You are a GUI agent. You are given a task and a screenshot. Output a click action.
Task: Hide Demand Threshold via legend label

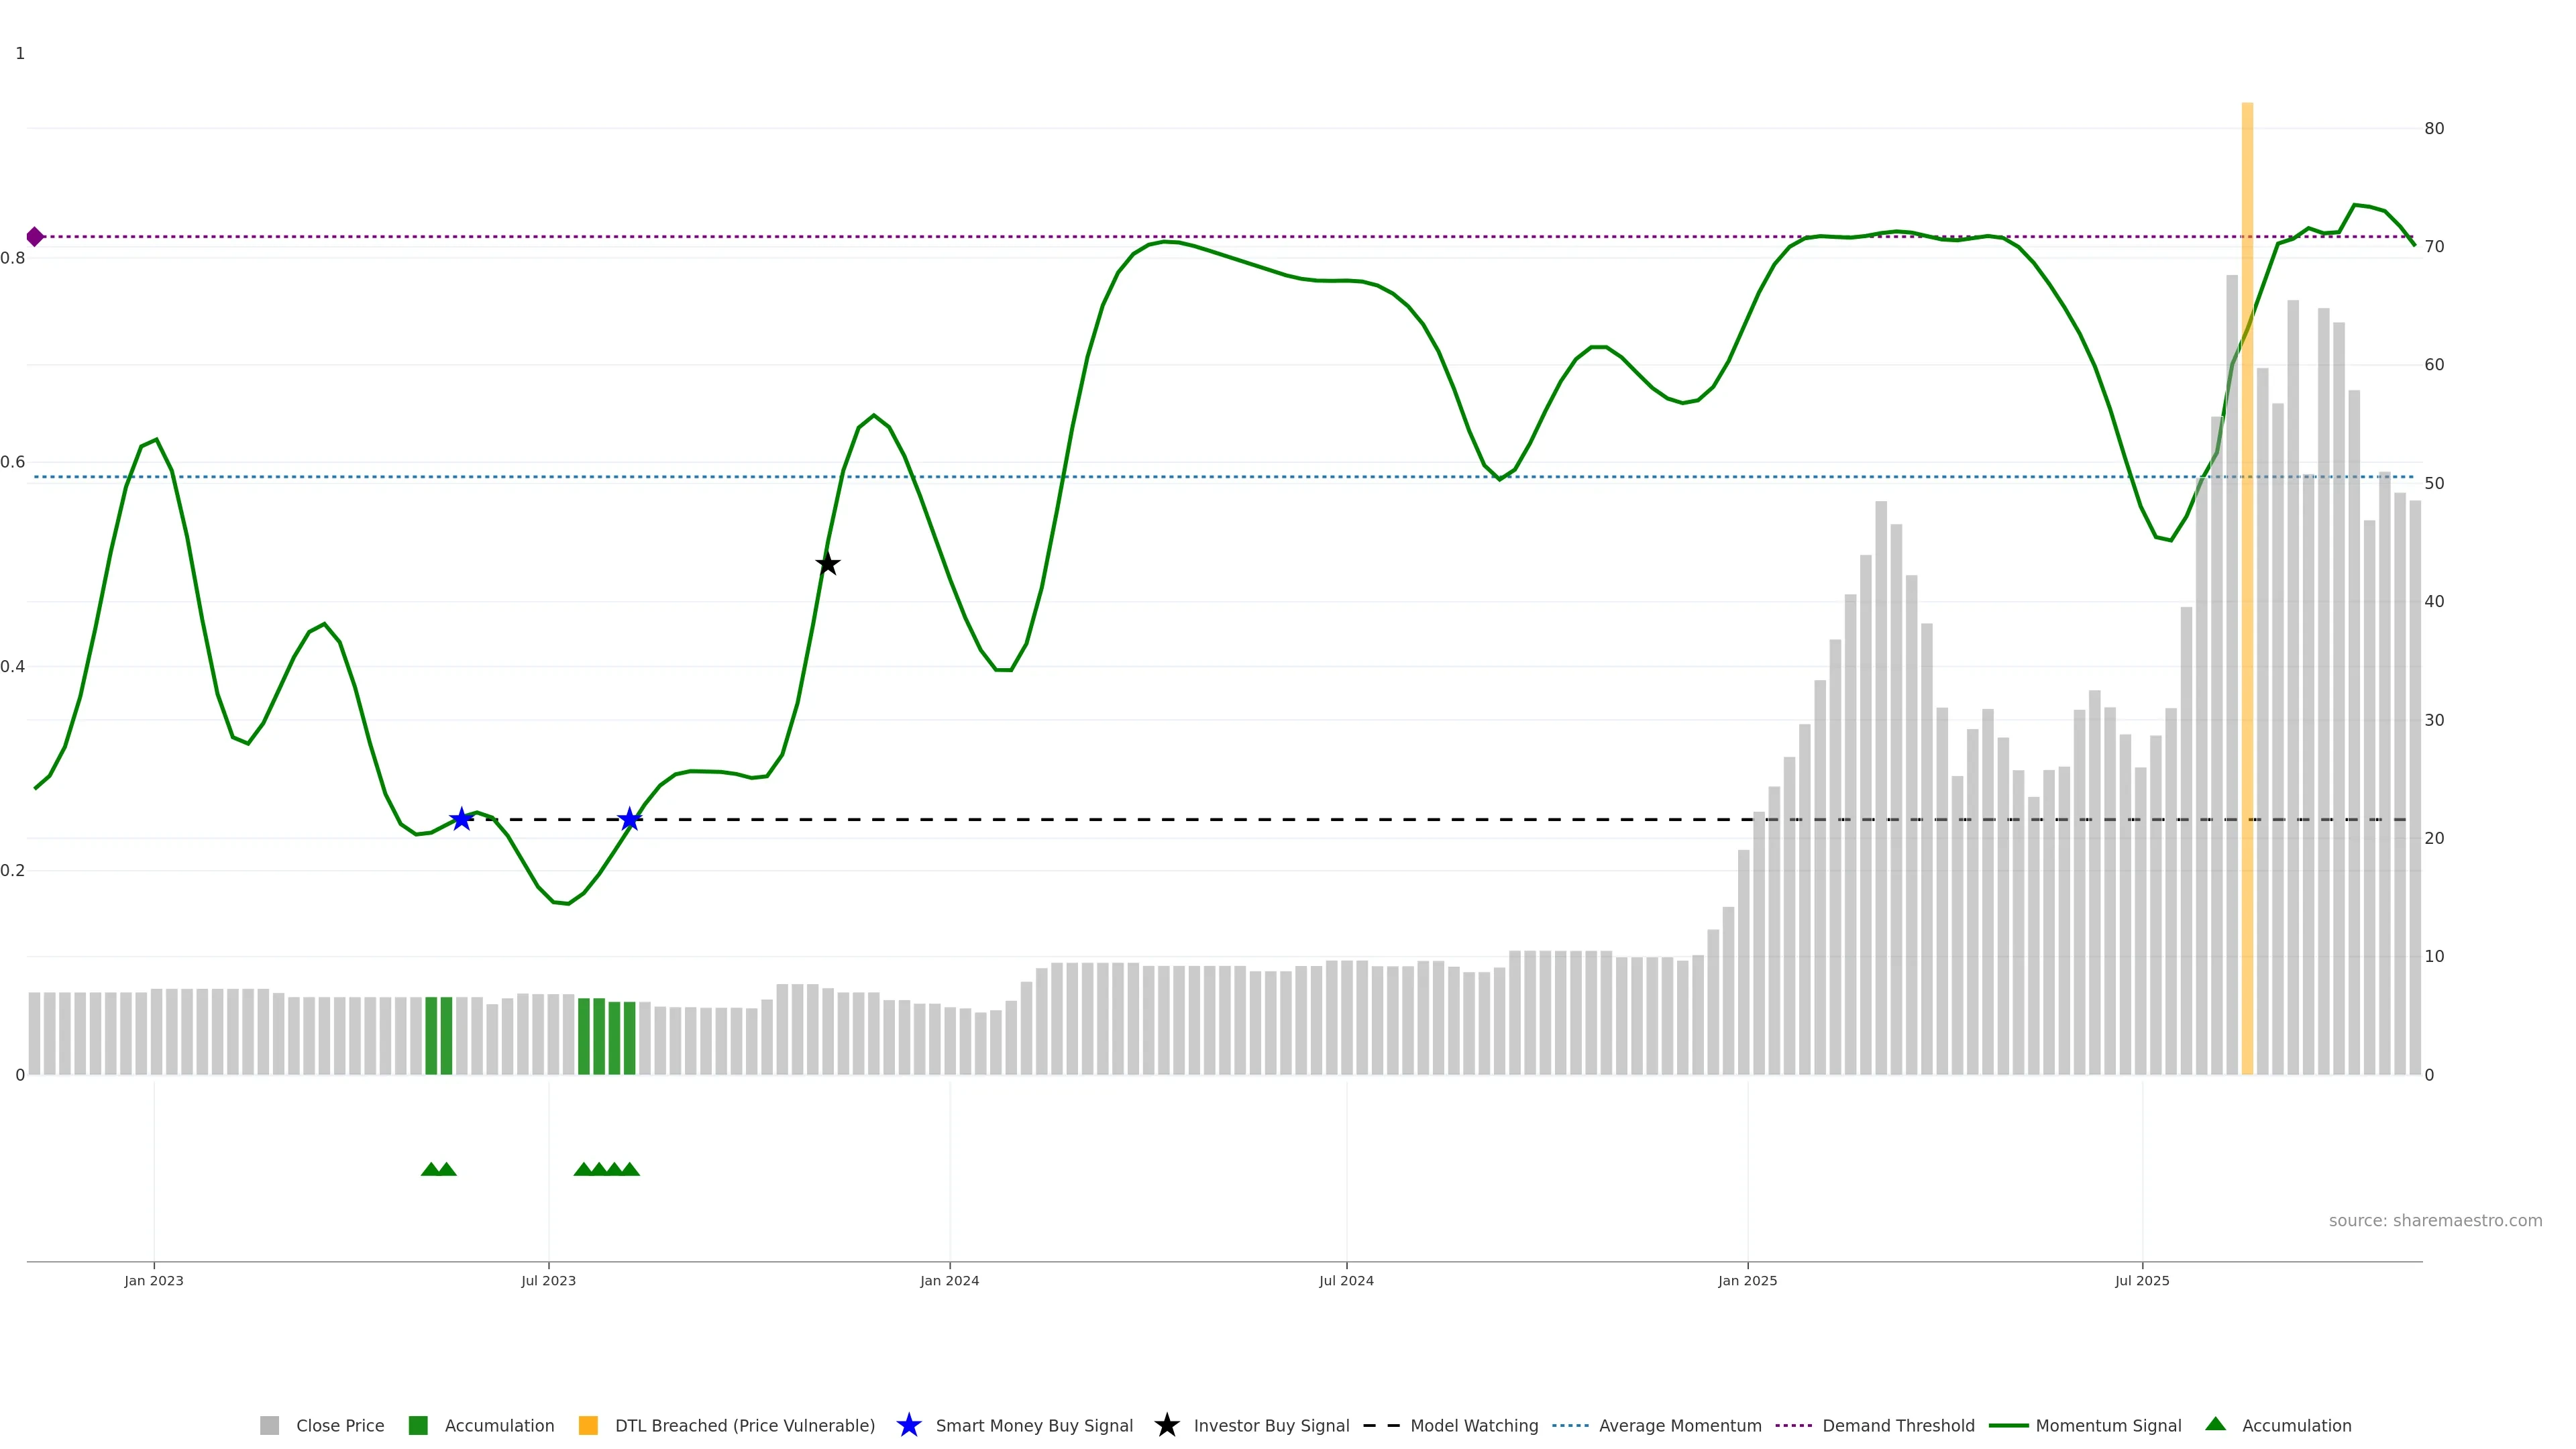coord(1898,1425)
